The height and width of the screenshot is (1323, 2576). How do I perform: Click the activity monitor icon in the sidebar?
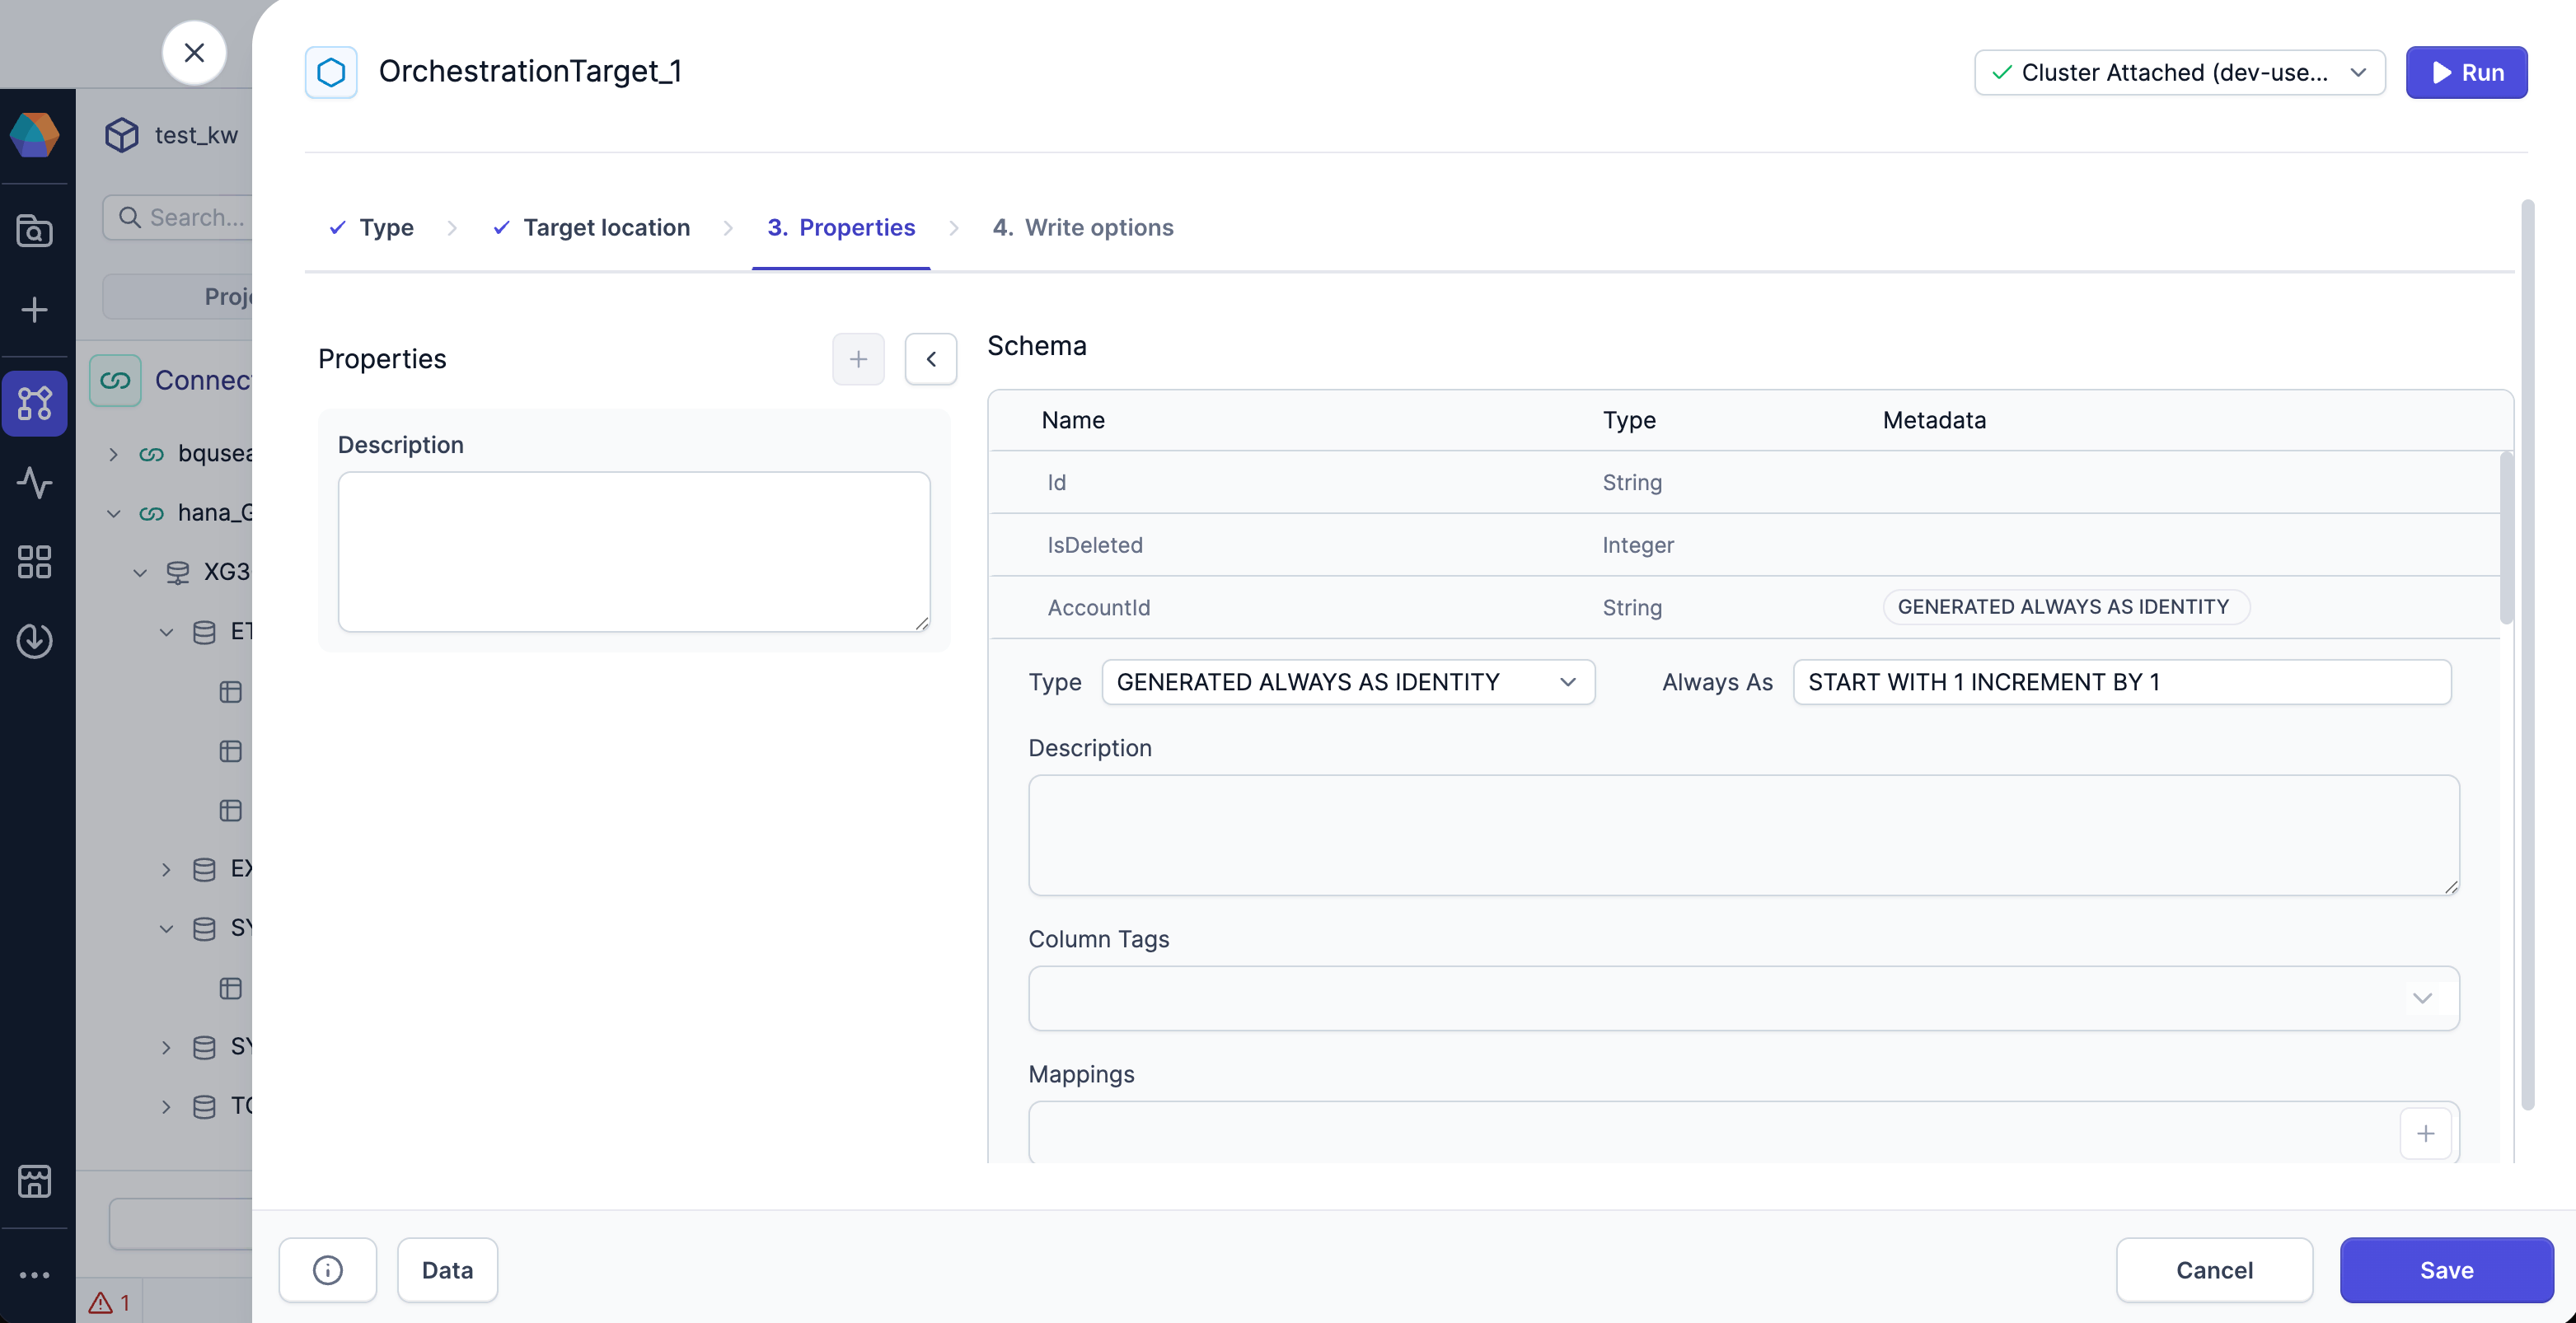pos(35,483)
